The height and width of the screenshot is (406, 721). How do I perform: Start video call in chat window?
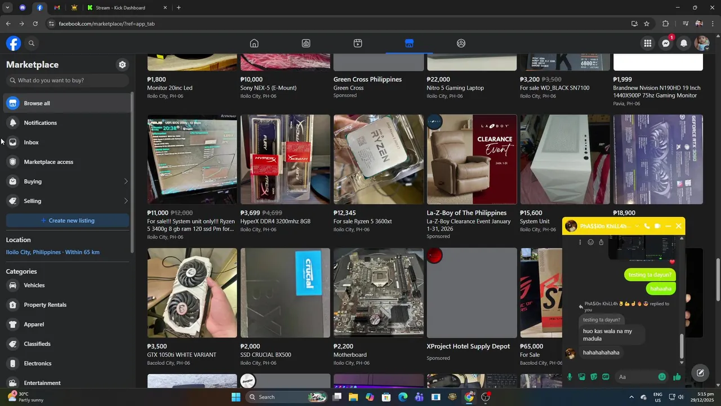657,226
